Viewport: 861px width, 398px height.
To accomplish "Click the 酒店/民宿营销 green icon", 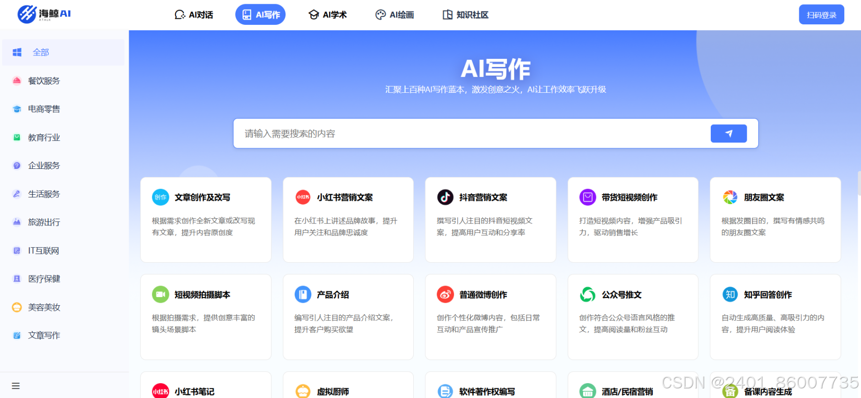I will [x=588, y=391].
